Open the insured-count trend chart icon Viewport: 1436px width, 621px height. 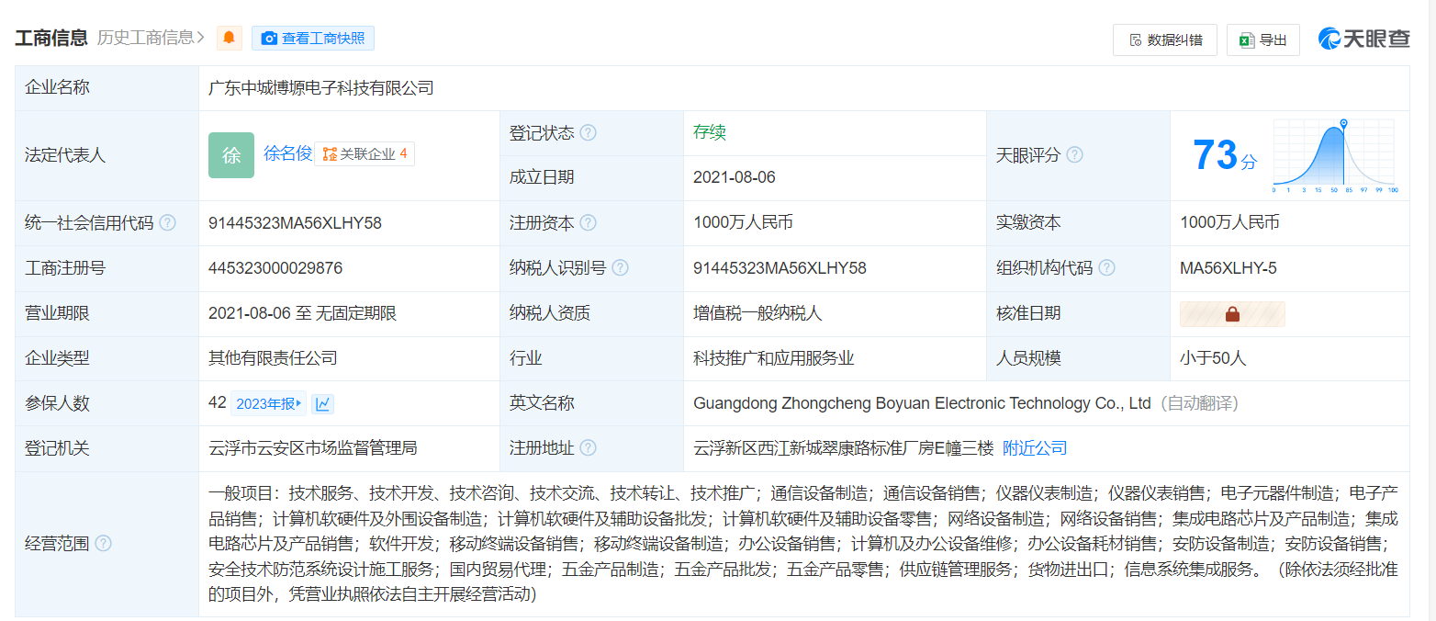pos(322,403)
